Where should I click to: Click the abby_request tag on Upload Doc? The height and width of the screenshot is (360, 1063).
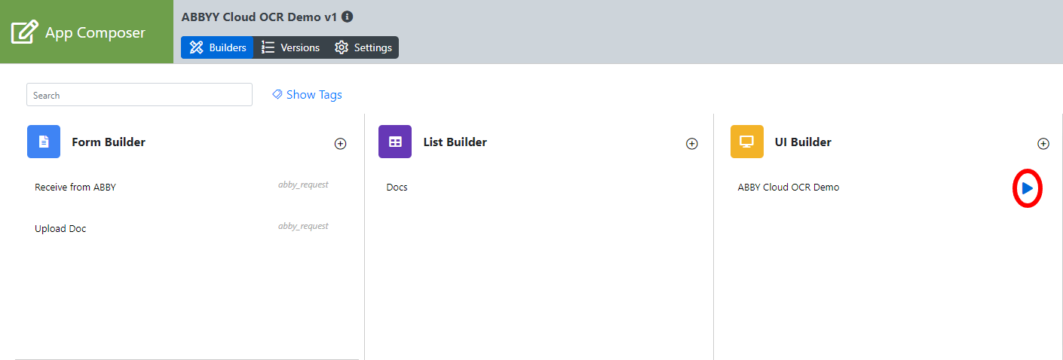pos(303,226)
